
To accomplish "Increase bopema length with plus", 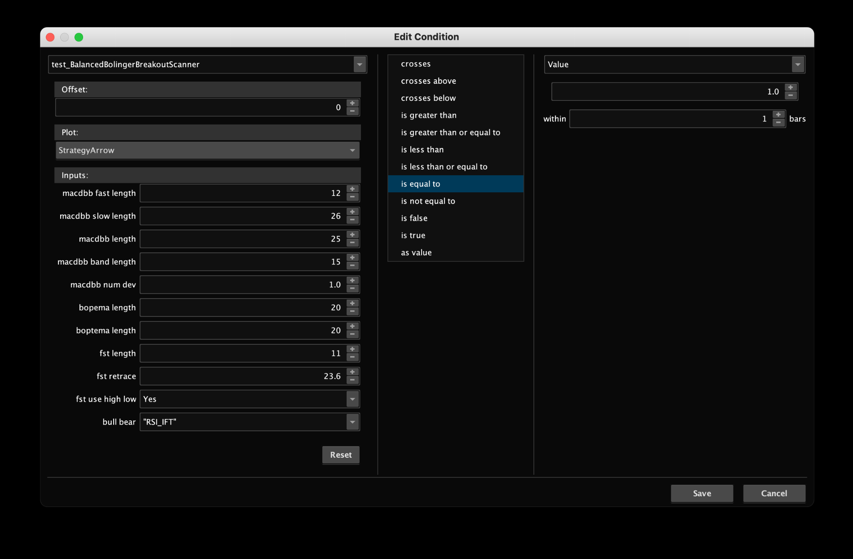I will coord(352,303).
